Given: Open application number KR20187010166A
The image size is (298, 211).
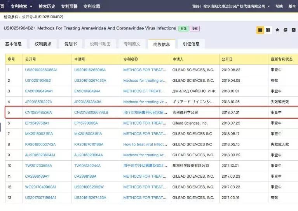Looking at the screenshot, I should 89,144.
